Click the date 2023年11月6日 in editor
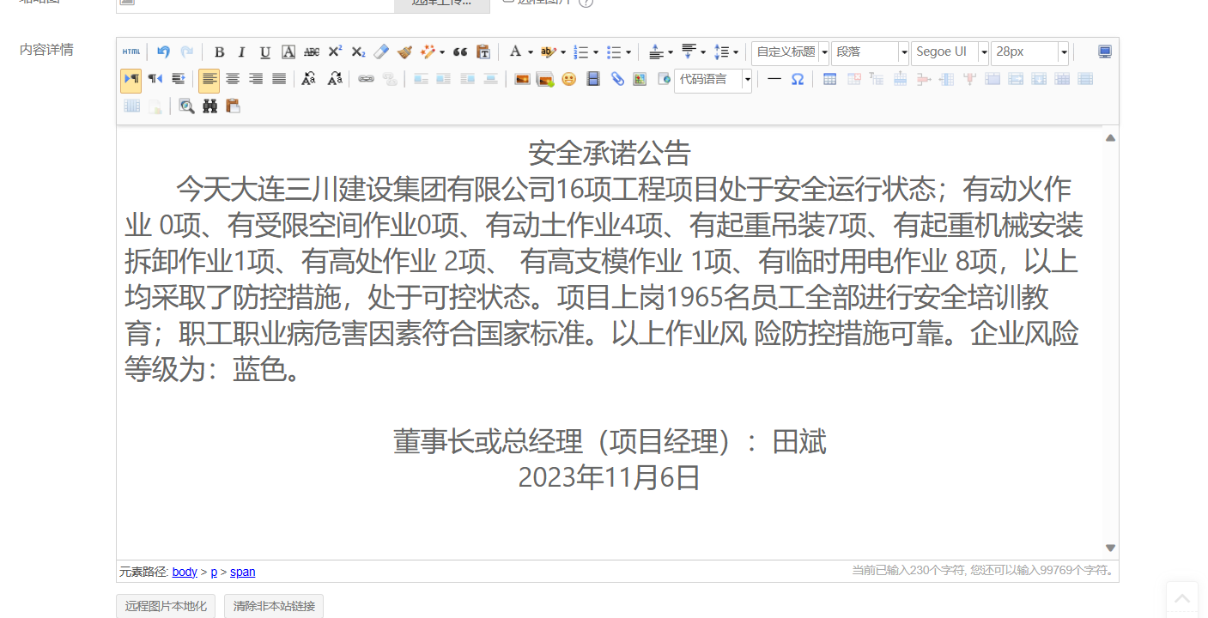1208x618 pixels. pyautogui.click(x=610, y=476)
